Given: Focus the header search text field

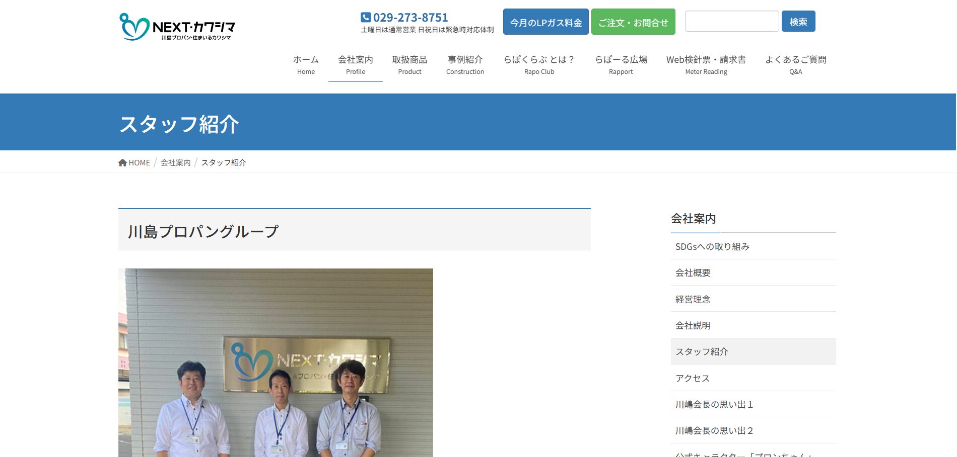Looking at the screenshot, I should 731,22.
